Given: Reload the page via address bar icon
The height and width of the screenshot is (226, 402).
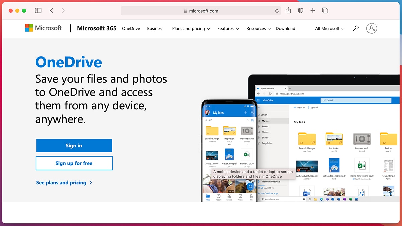Looking at the screenshot, I should click(x=277, y=11).
